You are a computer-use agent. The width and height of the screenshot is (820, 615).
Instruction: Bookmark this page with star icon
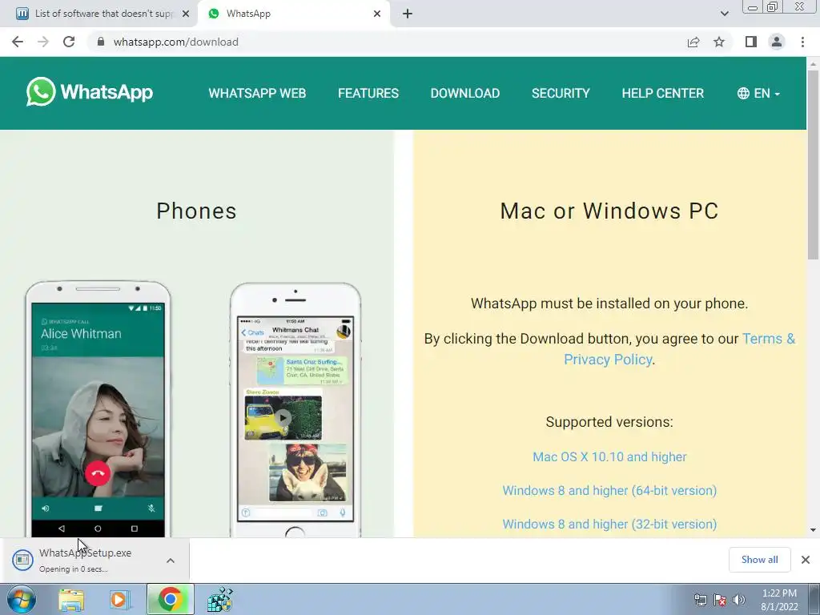tap(719, 42)
